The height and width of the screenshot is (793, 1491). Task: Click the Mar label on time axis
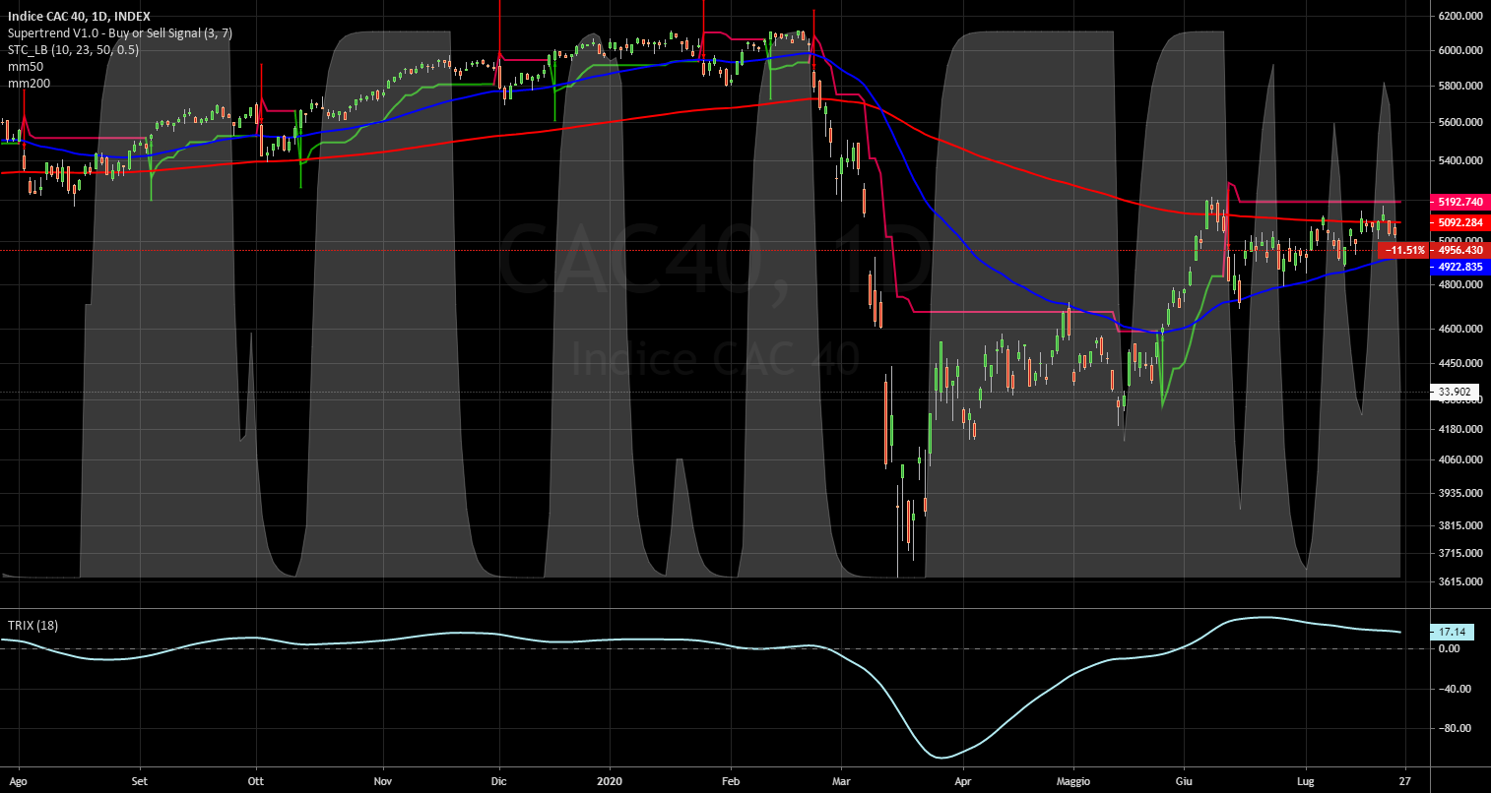(840, 782)
